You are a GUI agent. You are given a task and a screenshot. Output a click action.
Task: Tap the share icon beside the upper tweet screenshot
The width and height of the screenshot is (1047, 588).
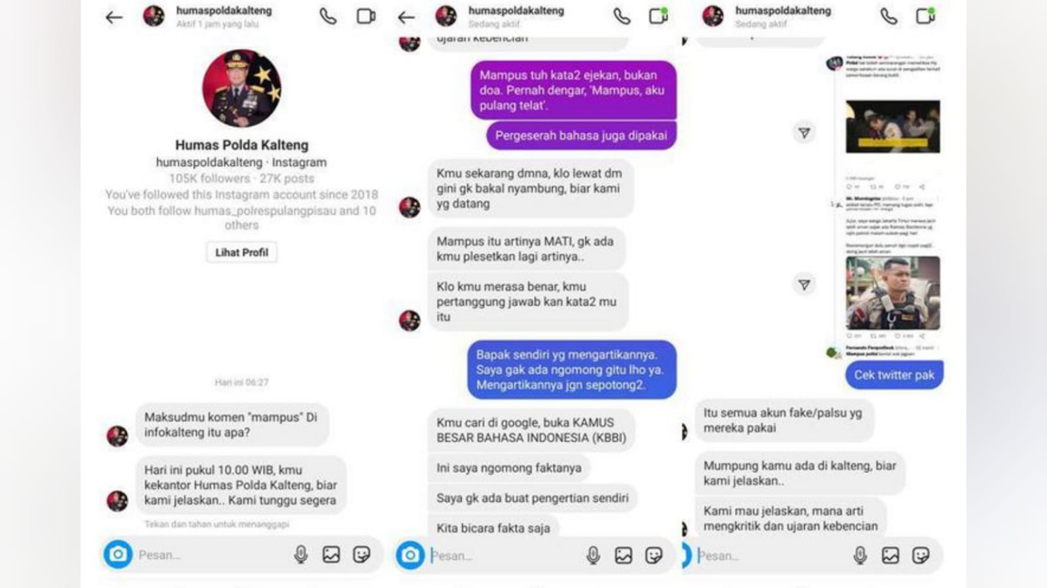(x=804, y=133)
